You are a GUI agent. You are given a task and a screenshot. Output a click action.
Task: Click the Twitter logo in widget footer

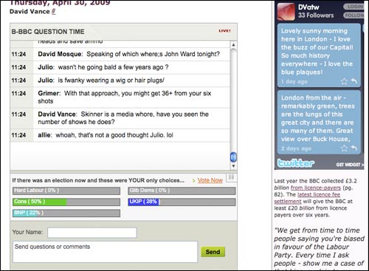pos(296,163)
